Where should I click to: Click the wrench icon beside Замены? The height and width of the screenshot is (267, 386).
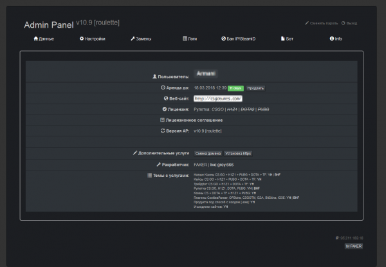pos(133,39)
